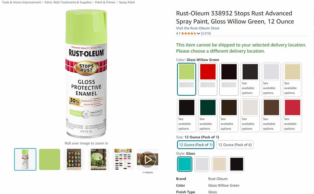This screenshot has width=314, height=194.
Task: View the plain green swatch thumbnail
Action: 49,159
